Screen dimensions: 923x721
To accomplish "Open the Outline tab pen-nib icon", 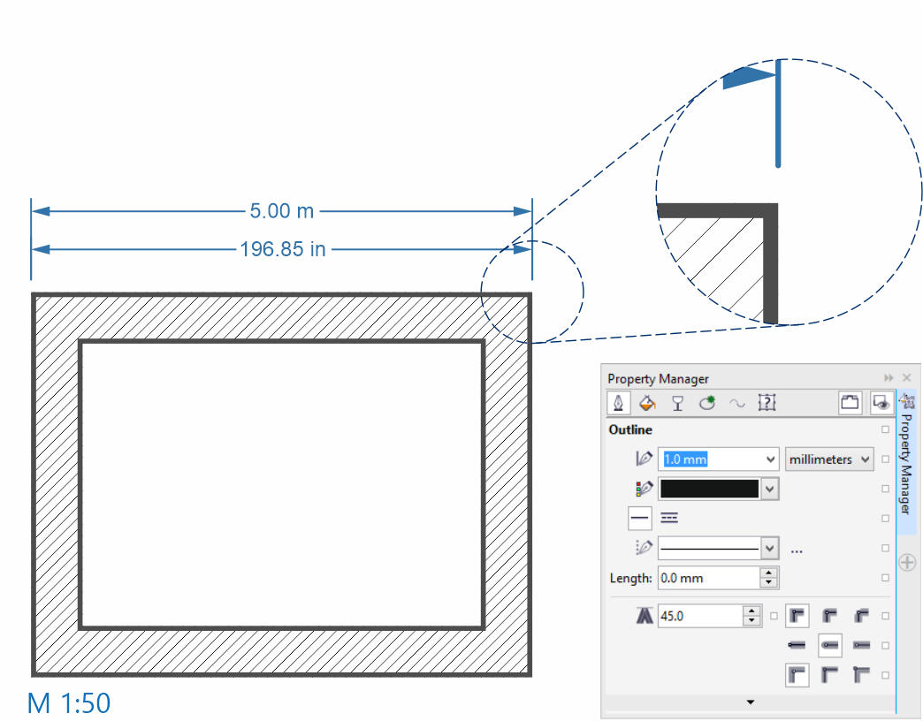I will 618,403.
